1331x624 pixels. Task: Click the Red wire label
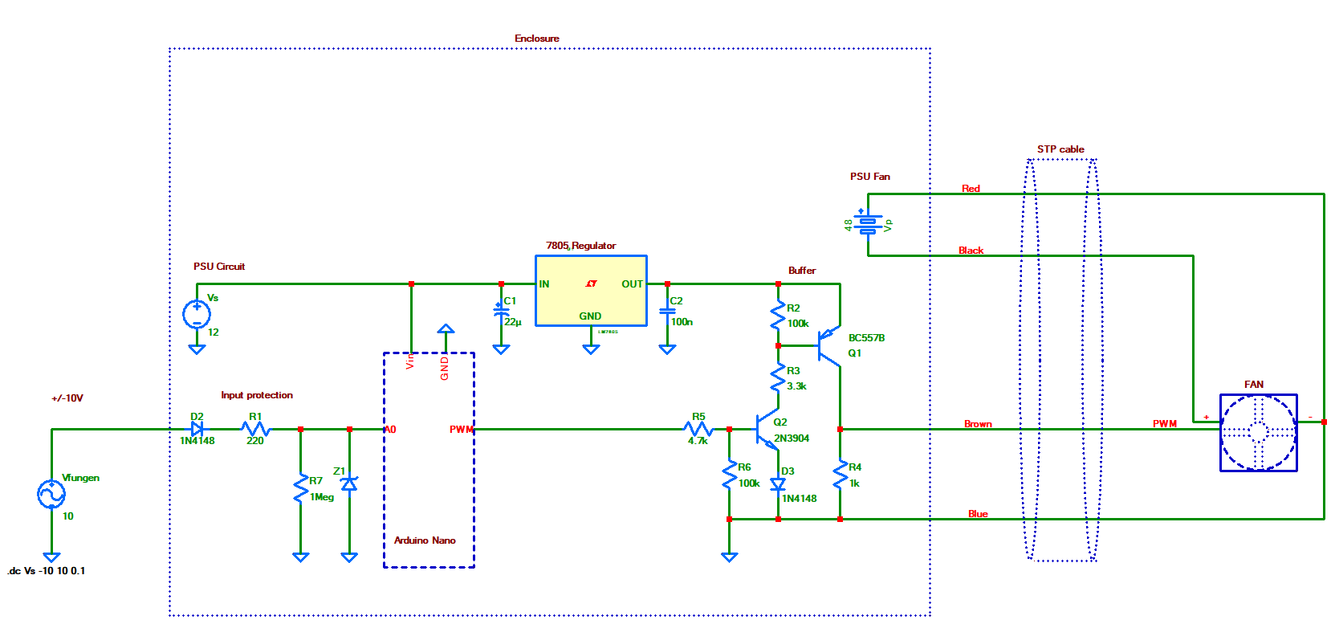(971, 189)
